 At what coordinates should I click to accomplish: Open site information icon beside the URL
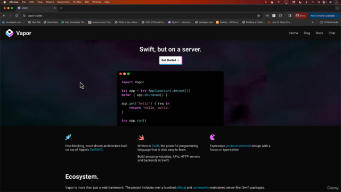[x=25, y=15]
